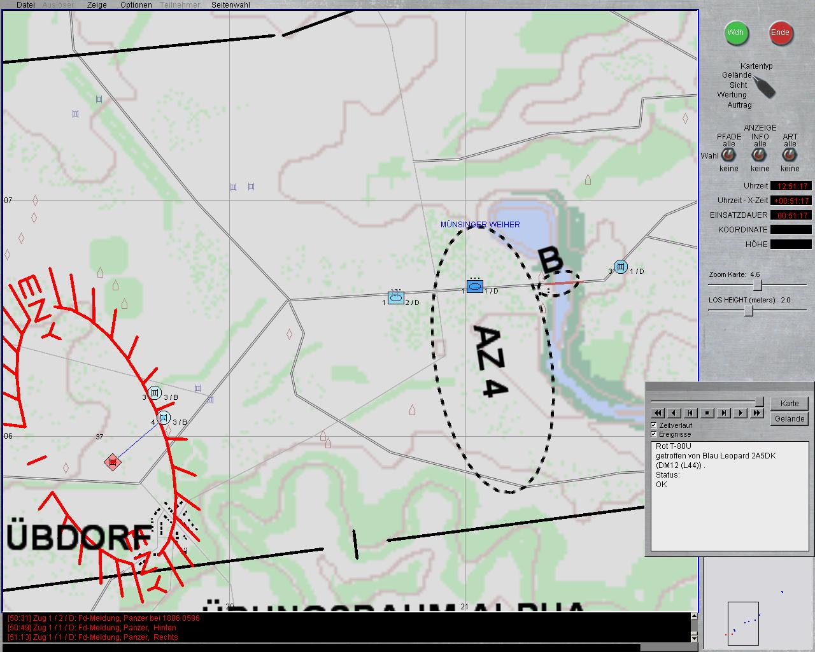
Task: Click the PFADE display toggle switch
Action: (728, 155)
